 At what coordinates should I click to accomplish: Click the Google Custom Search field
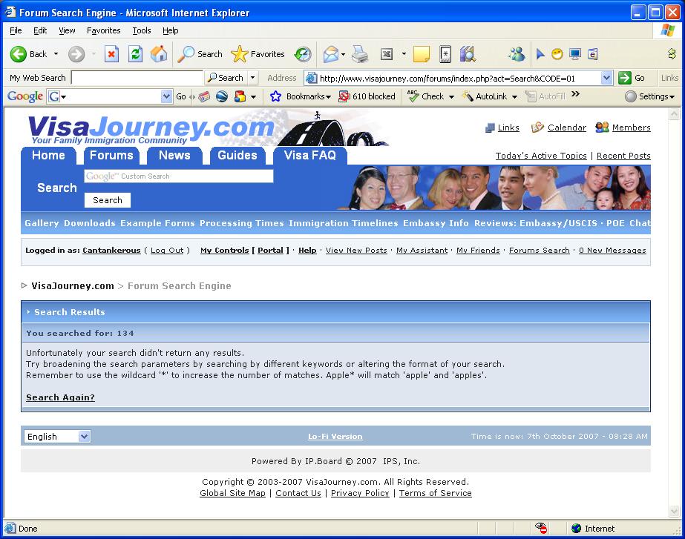pos(179,176)
